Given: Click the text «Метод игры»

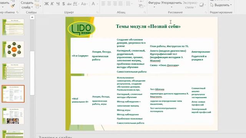Looking at the screenshot, I should (x=124, y=110).
